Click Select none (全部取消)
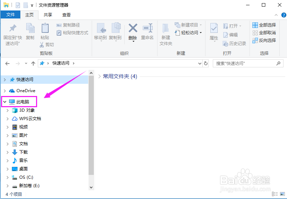The height and width of the screenshot is (199, 287). (264, 33)
